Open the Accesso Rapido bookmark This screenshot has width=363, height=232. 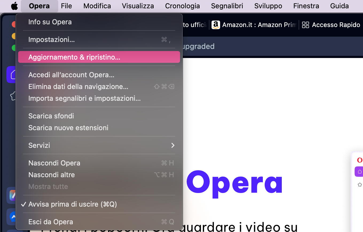(x=331, y=25)
